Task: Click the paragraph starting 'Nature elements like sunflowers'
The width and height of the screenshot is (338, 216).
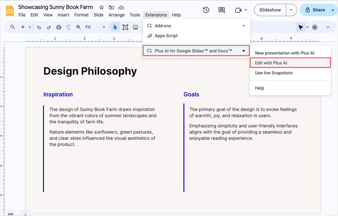Action: [x=102, y=138]
